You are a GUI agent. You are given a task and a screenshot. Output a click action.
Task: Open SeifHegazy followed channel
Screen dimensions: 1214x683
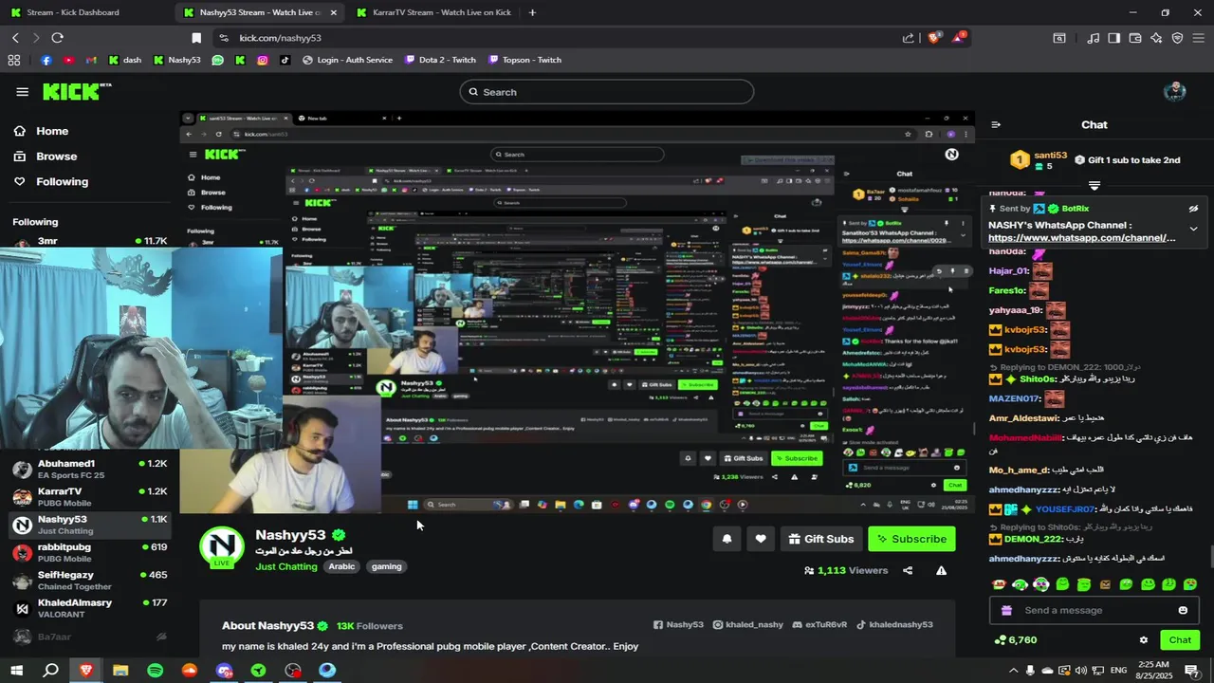(89, 580)
